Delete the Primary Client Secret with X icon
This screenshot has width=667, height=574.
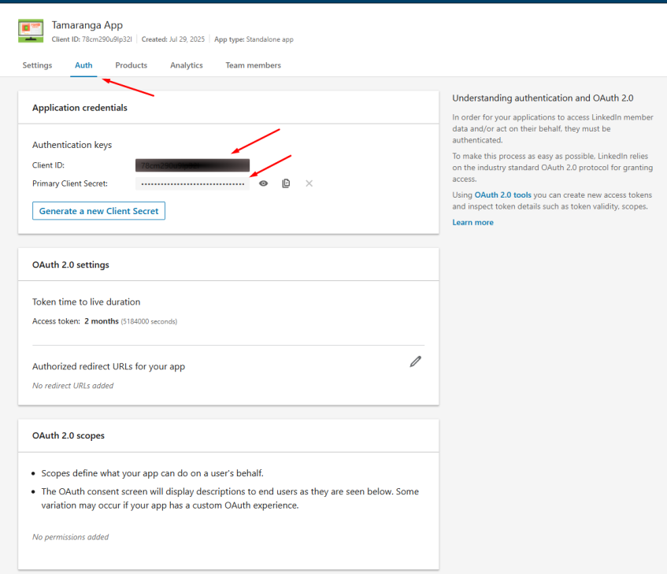[309, 183]
